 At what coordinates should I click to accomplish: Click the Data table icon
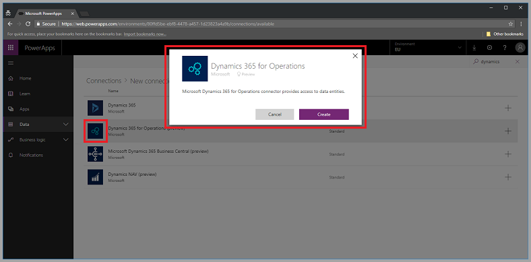(x=11, y=124)
